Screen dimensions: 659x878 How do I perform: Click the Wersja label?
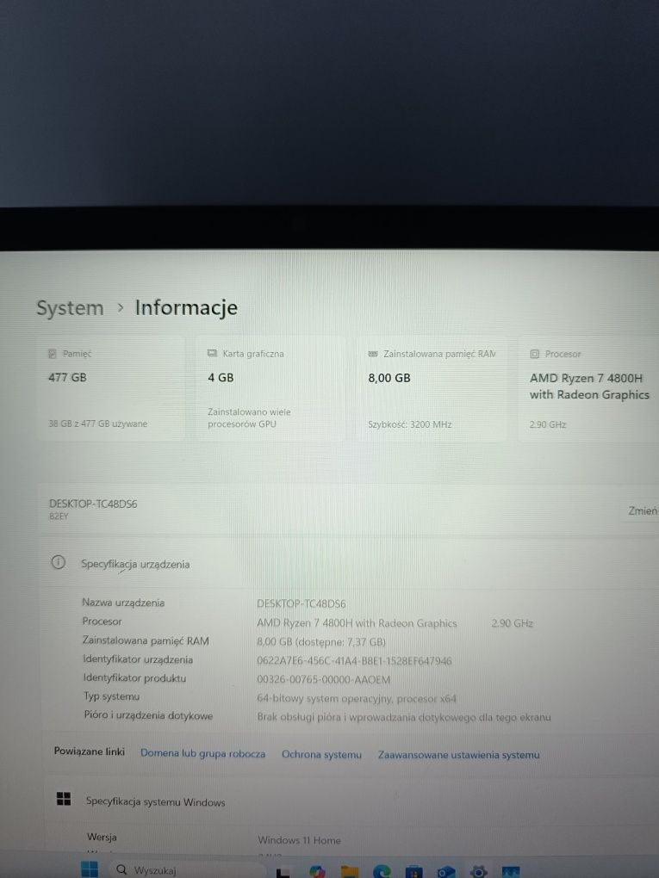(102, 838)
